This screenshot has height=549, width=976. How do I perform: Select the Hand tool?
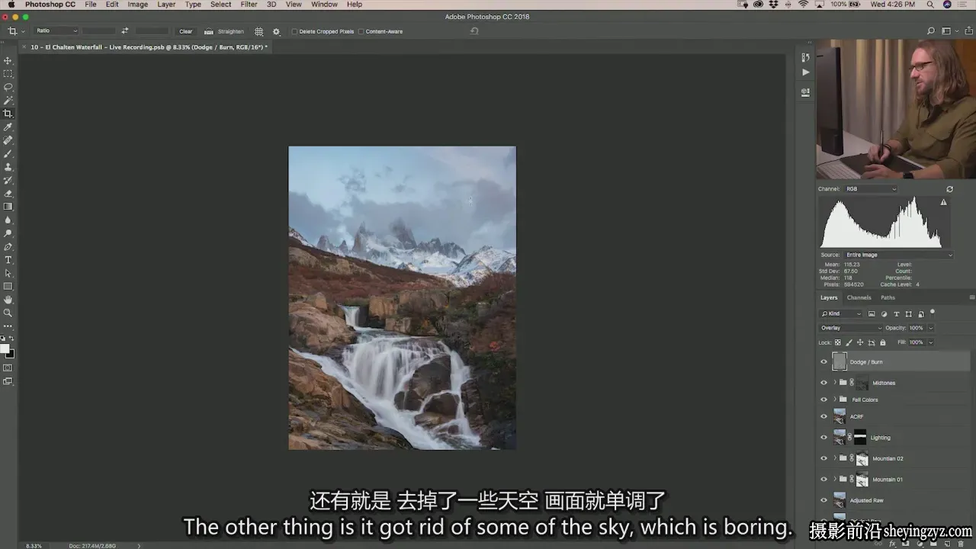(x=8, y=300)
